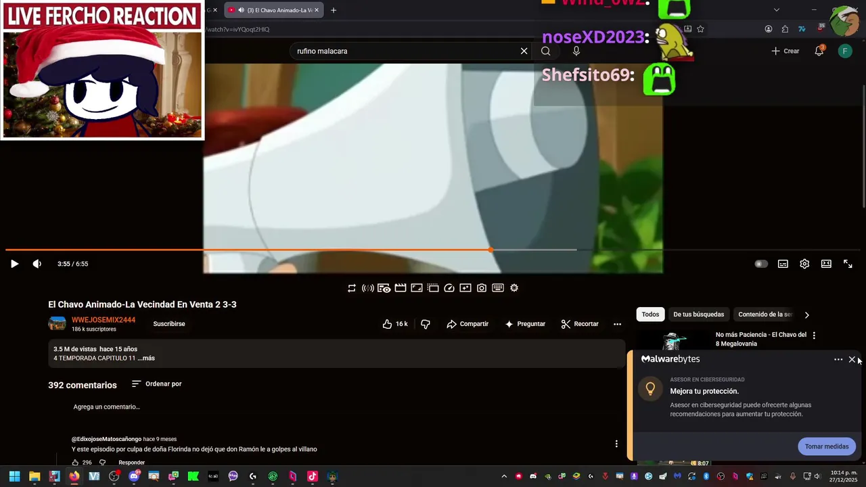Open playback speed gauge icon
The height and width of the screenshot is (487, 866).
tap(449, 288)
